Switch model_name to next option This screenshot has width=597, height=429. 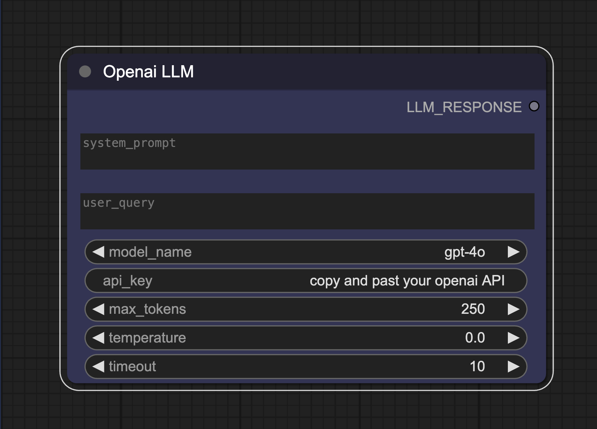[514, 252]
